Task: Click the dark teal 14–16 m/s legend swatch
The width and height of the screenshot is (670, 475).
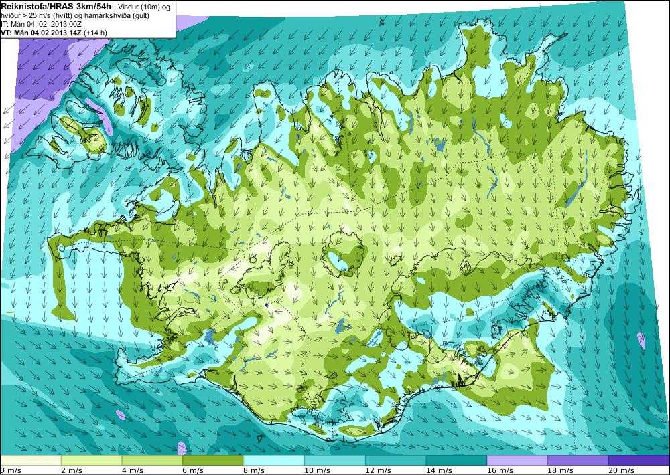Action: coord(456,460)
